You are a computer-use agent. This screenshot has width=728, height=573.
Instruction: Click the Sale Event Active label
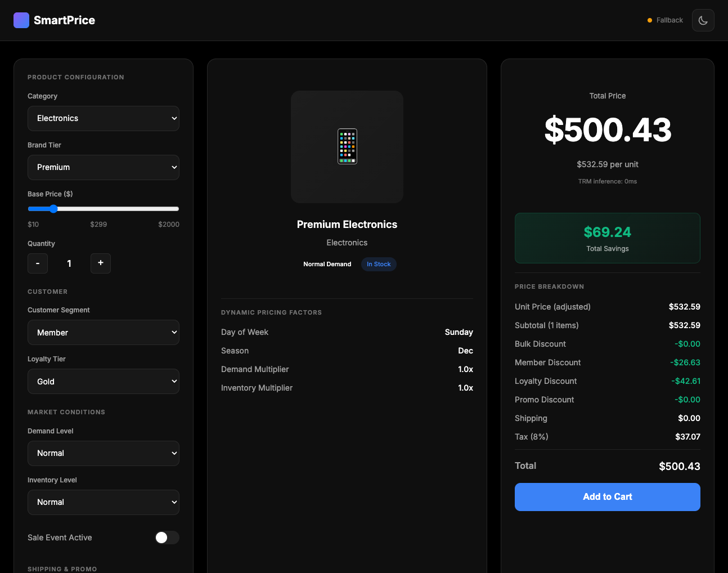pos(60,538)
